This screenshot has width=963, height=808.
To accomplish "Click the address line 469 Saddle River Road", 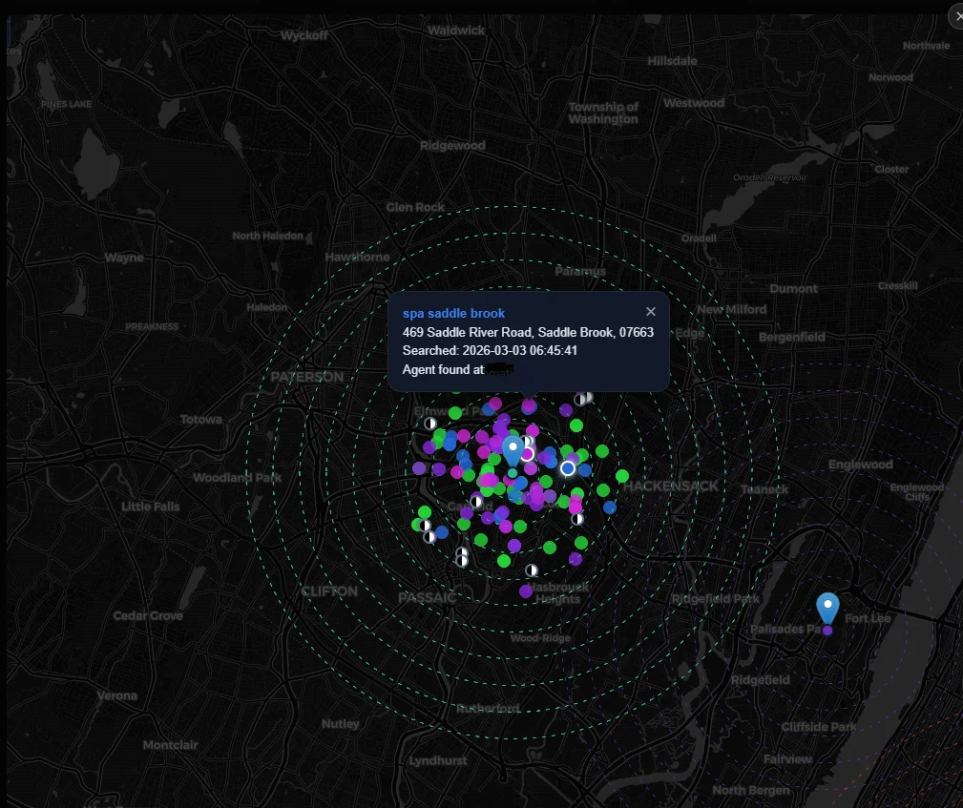I will tap(528, 332).
